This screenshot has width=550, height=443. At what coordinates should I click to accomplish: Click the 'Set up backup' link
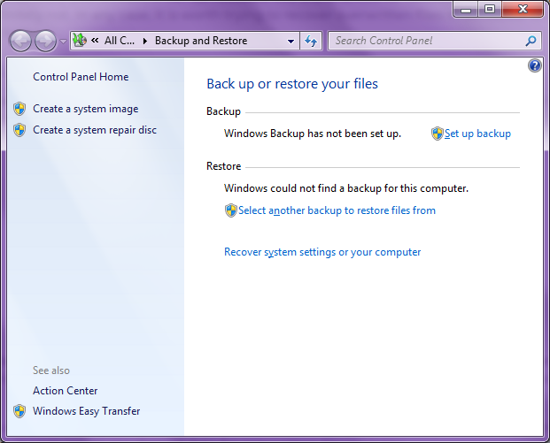[477, 134]
